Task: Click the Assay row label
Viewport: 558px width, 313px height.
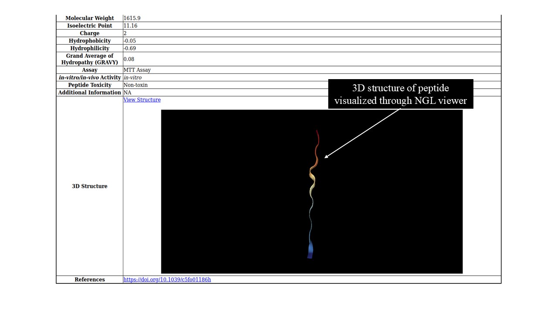Action: coord(90,70)
